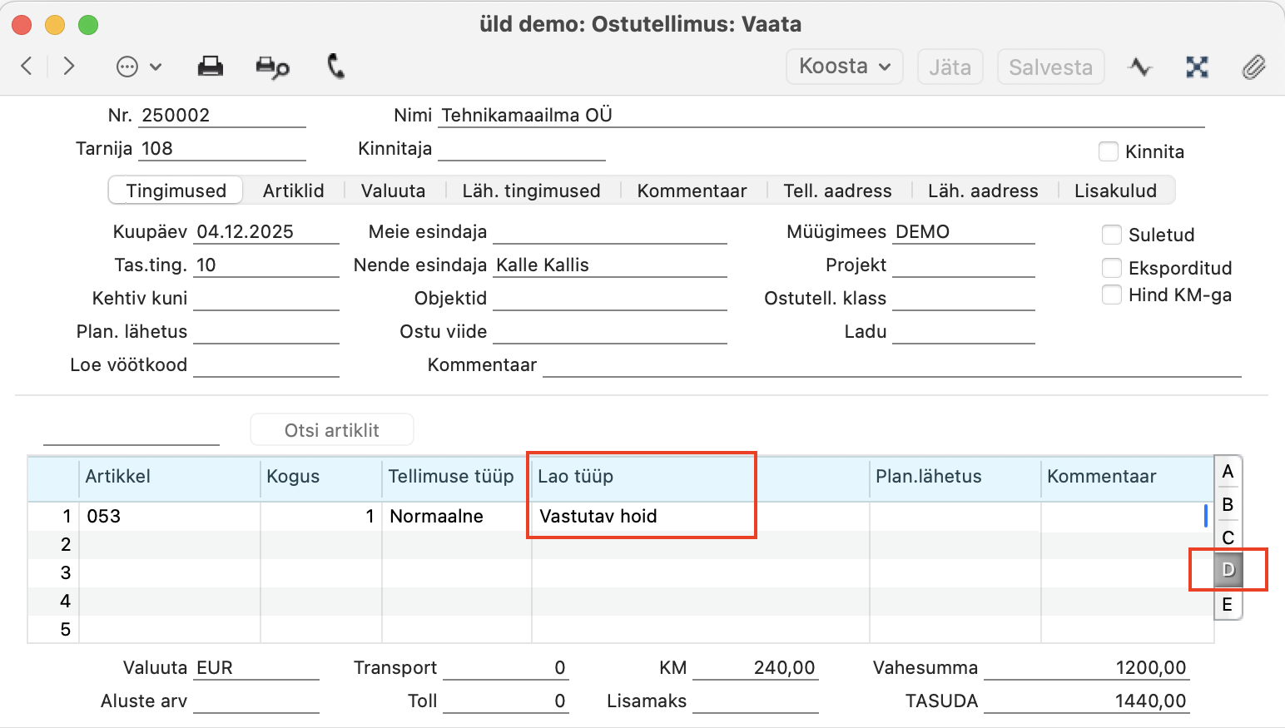Click the printer icon
The height and width of the screenshot is (728, 1285).
(210, 67)
